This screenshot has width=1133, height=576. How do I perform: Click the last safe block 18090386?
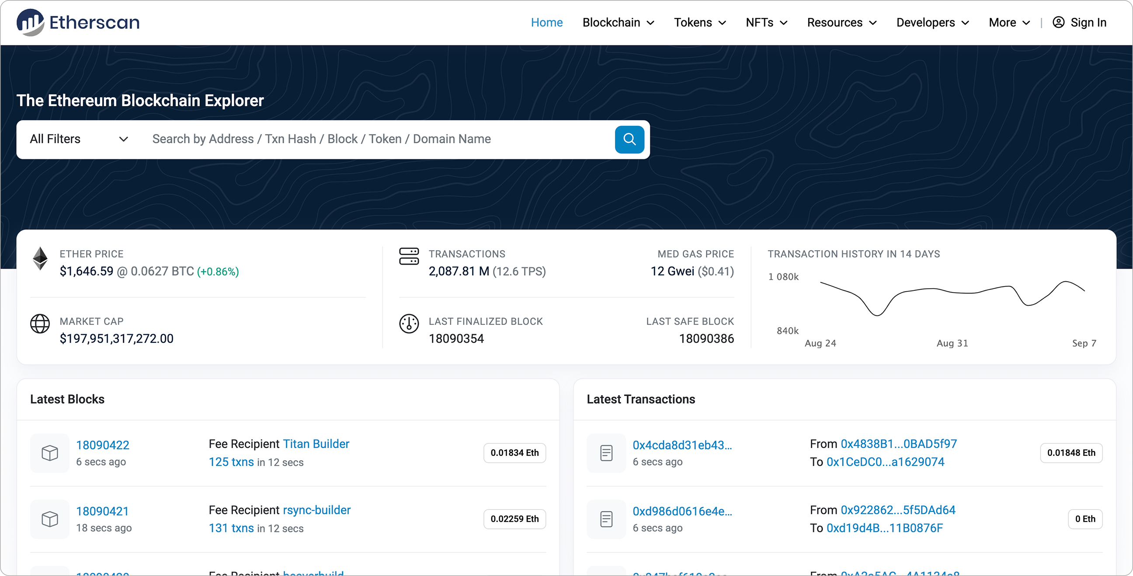pyautogui.click(x=706, y=339)
